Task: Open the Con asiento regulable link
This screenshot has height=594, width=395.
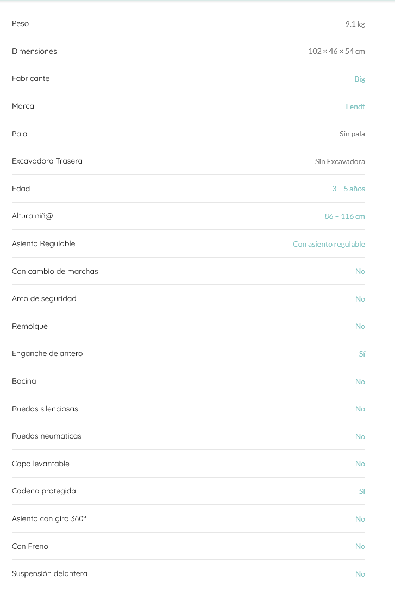Action: click(x=329, y=244)
